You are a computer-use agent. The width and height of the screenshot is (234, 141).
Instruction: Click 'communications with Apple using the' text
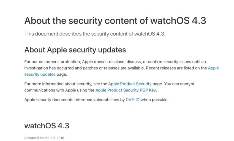click(x=59, y=90)
